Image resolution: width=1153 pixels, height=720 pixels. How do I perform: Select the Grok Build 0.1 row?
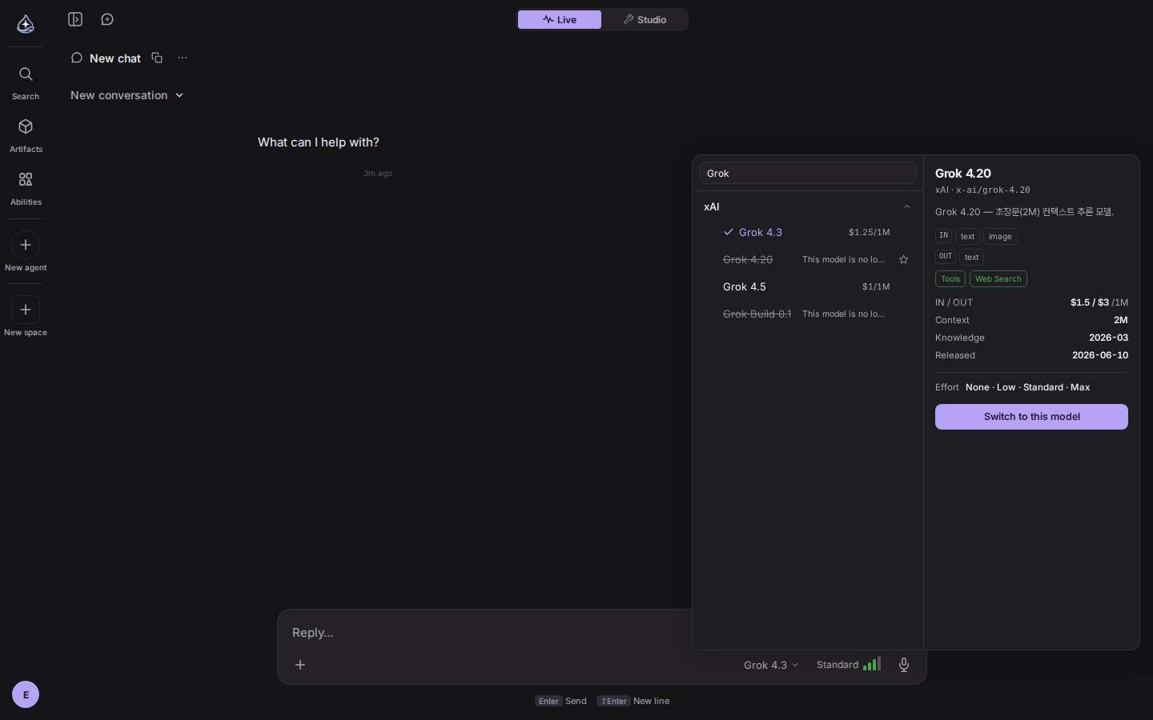[x=807, y=314]
